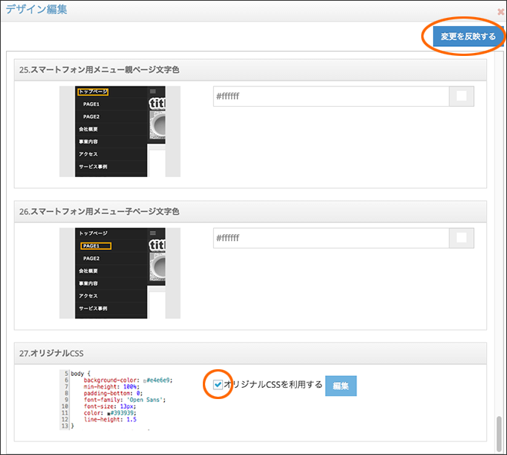This screenshot has width=507, height=455.
Task: Edit hex color field for section 26
Action: pyautogui.click(x=331, y=238)
